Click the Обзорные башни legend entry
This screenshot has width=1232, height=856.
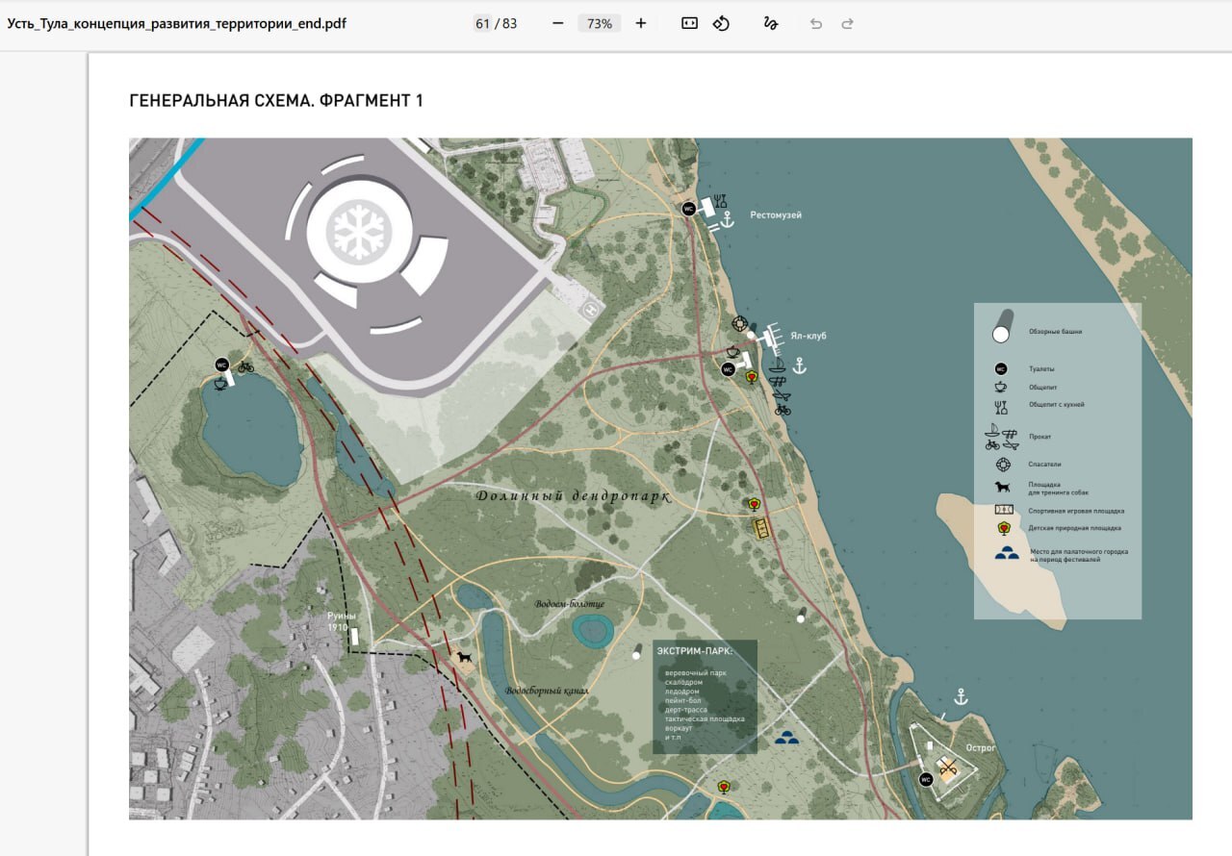click(1055, 331)
